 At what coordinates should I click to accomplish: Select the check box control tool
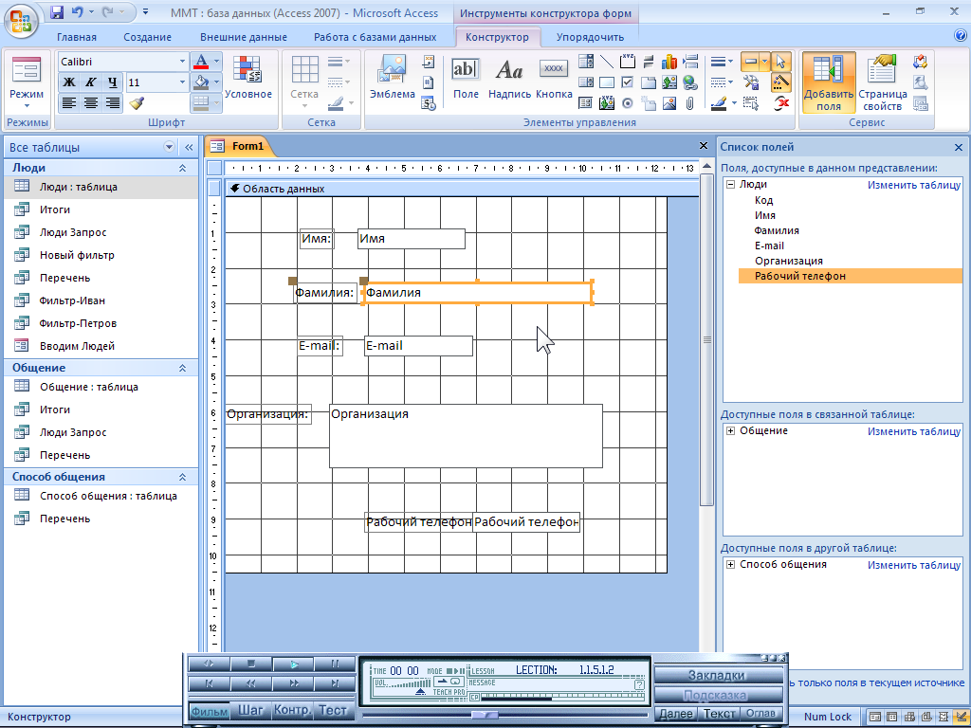click(628, 82)
